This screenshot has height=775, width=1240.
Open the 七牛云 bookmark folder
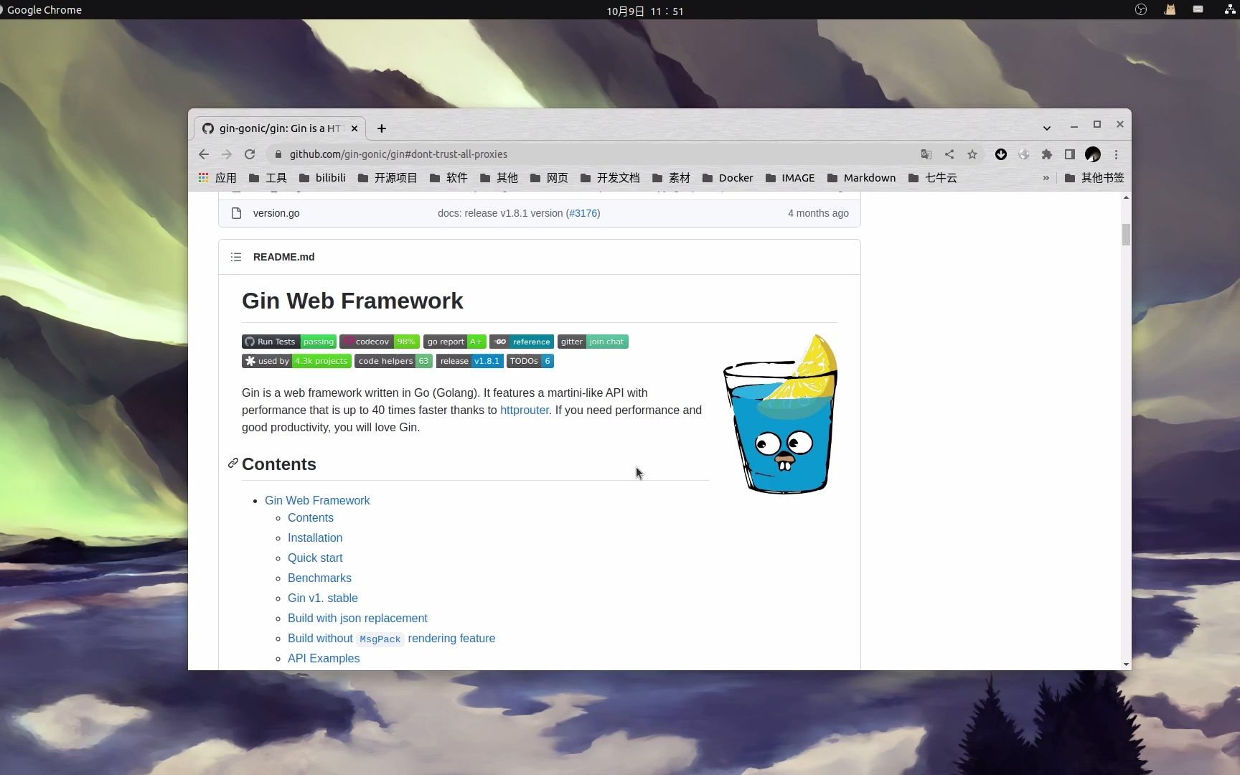(933, 178)
